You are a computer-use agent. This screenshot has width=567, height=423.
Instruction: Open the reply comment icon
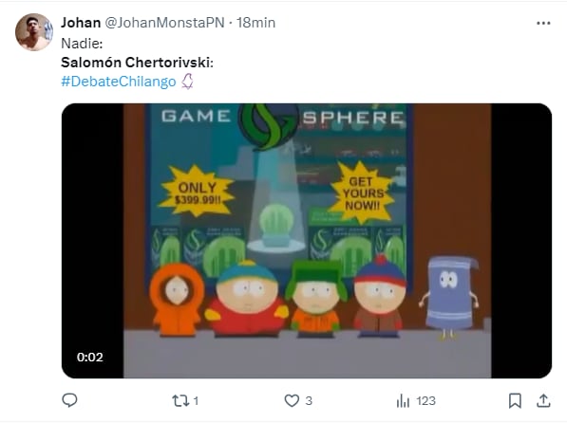coord(69,400)
